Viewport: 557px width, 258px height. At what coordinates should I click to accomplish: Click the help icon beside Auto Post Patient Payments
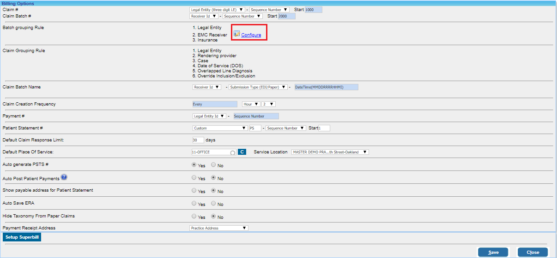tap(64, 177)
